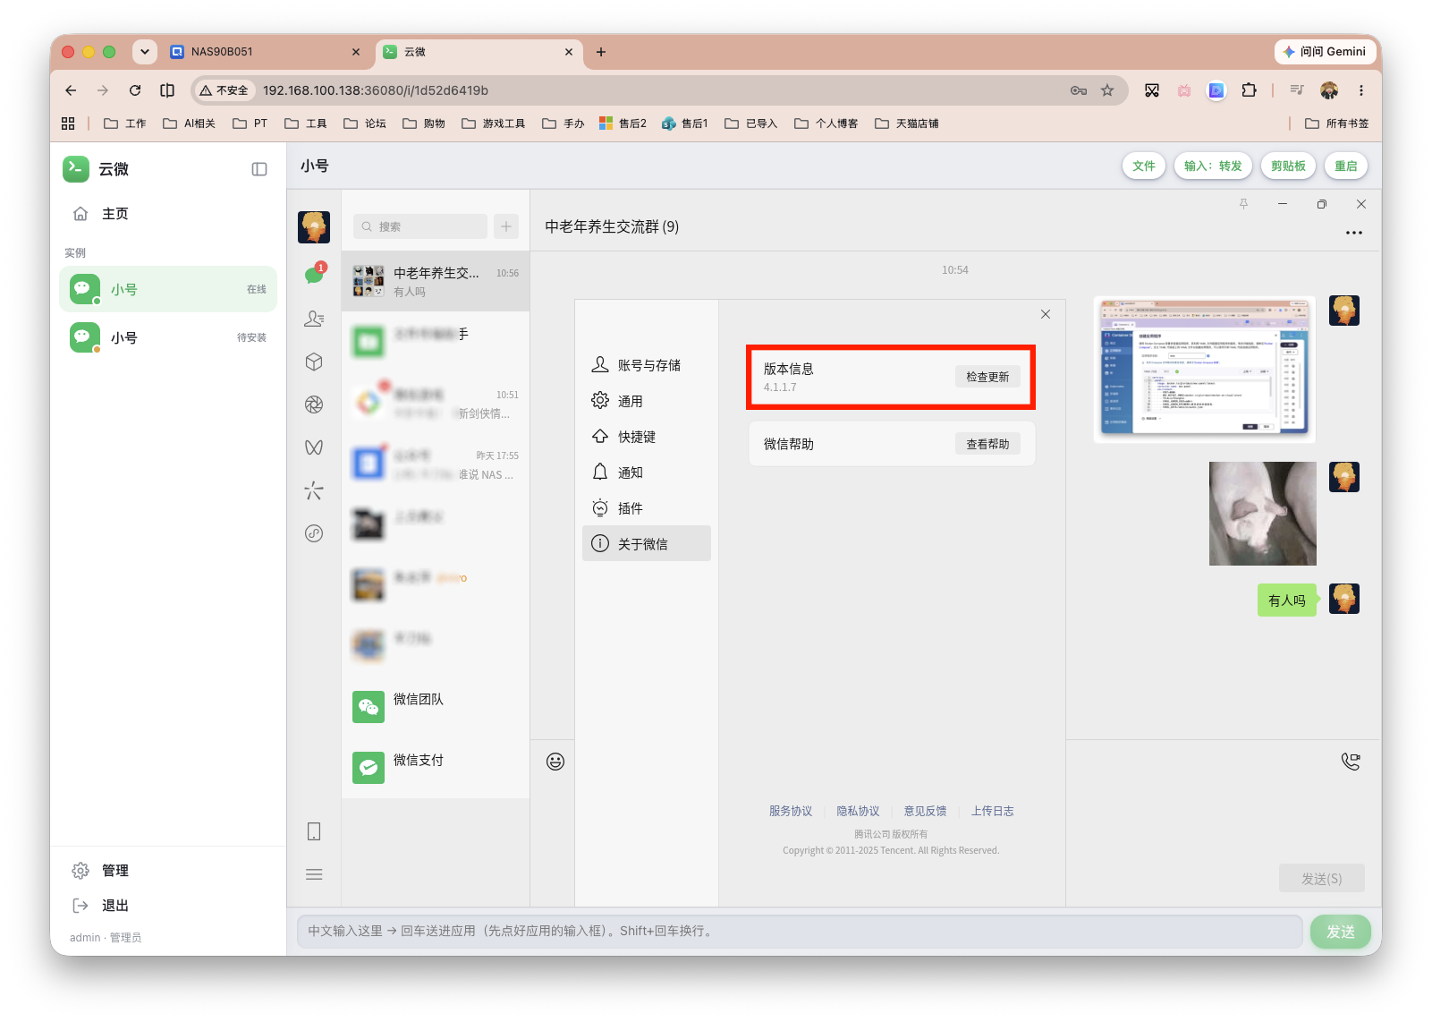This screenshot has height=1022, width=1432.
Task: Click the 输入：转发 button
Action: (x=1213, y=166)
